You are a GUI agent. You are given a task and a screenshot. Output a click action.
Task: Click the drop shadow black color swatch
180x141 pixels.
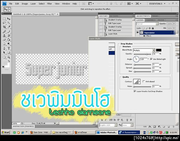pos(159,50)
